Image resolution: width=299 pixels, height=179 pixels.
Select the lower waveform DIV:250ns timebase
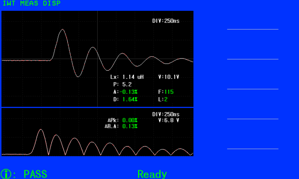tap(166, 114)
